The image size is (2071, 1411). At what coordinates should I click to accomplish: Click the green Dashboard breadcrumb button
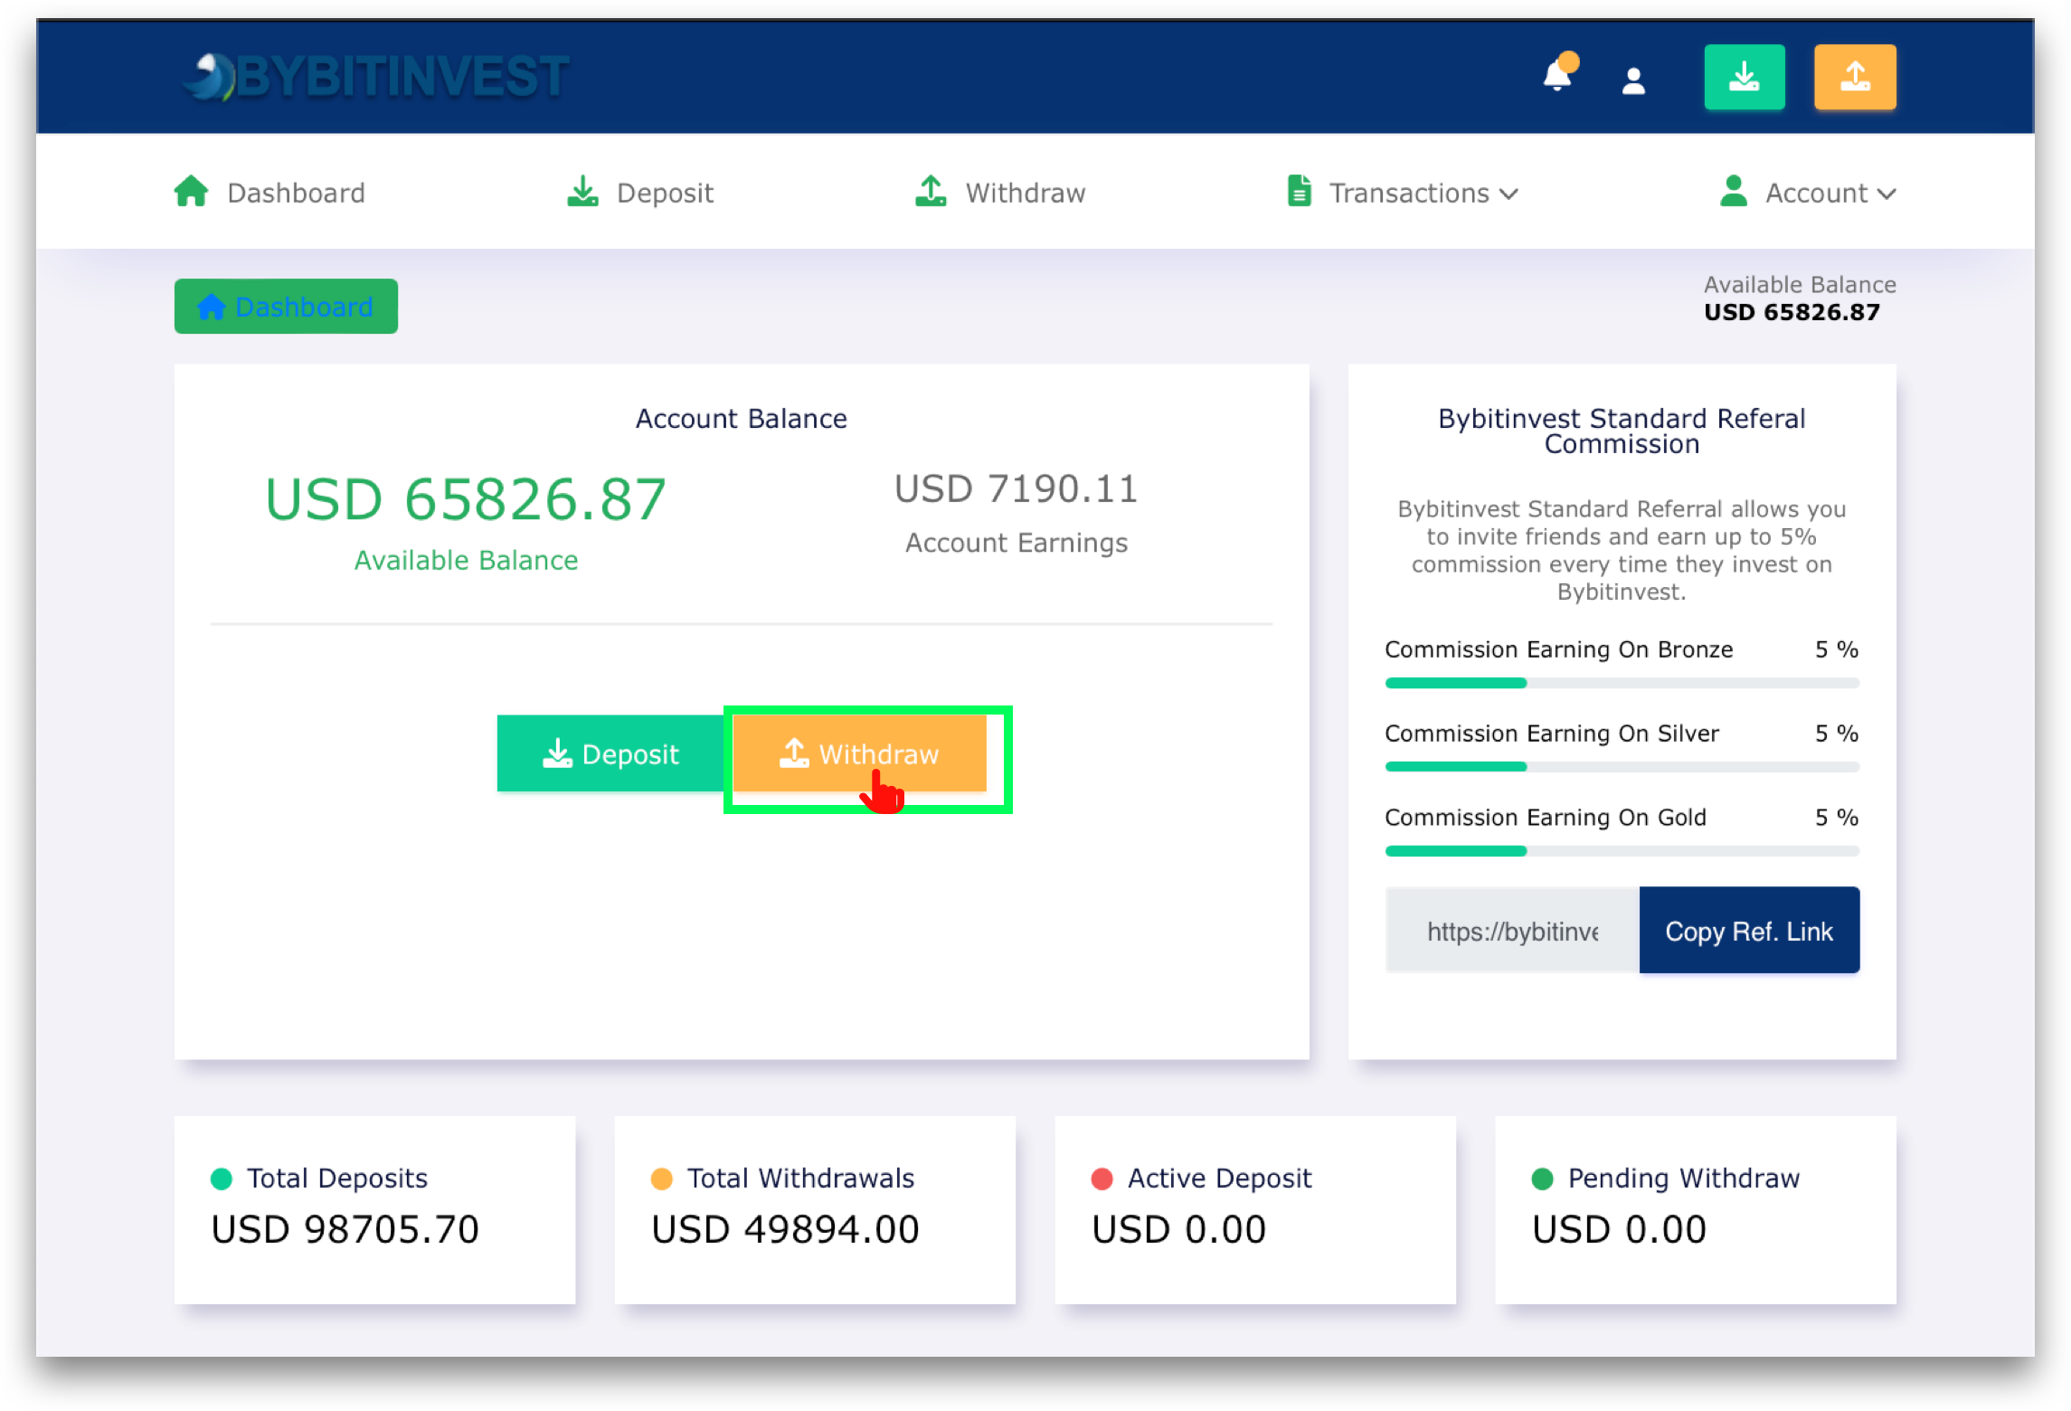tap(287, 306)
